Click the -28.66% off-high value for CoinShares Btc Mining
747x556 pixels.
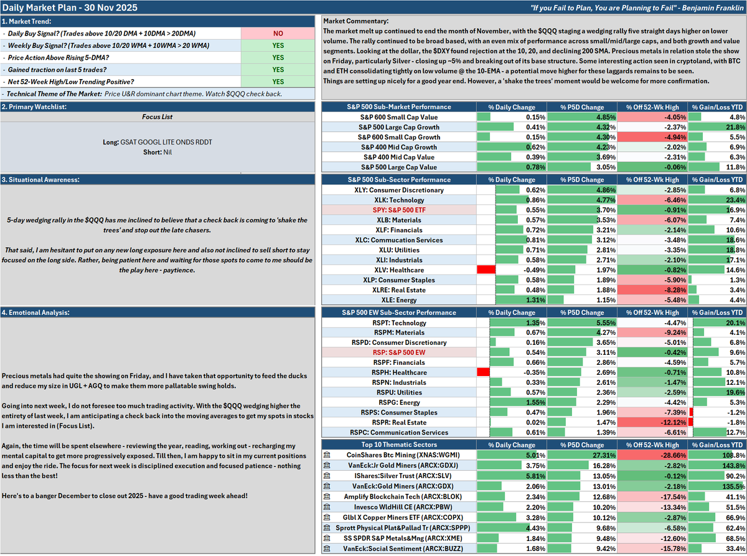tap(653, 455)
